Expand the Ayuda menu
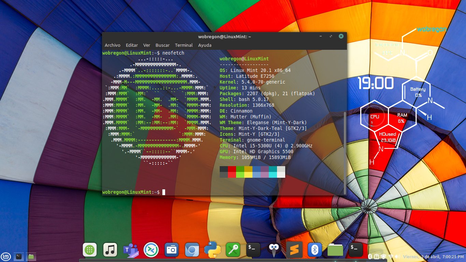The height and width of the screenshot is (262, 466). (x=205, y=45)
